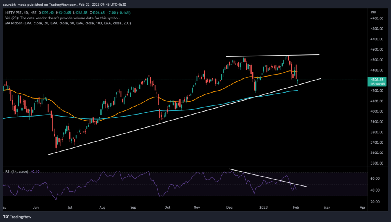Click the RSI value 40.10
391x222 pixels.
35,171
